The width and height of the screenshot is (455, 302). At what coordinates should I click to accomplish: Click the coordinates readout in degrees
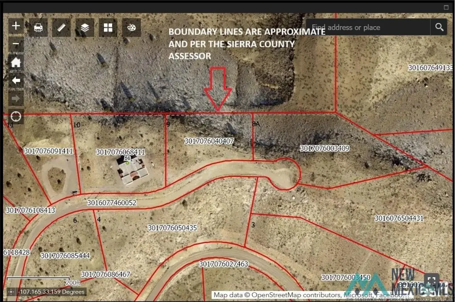coord(51,292)
